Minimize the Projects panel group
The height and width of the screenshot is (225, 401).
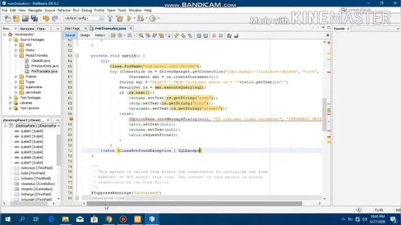pos(58,29)
